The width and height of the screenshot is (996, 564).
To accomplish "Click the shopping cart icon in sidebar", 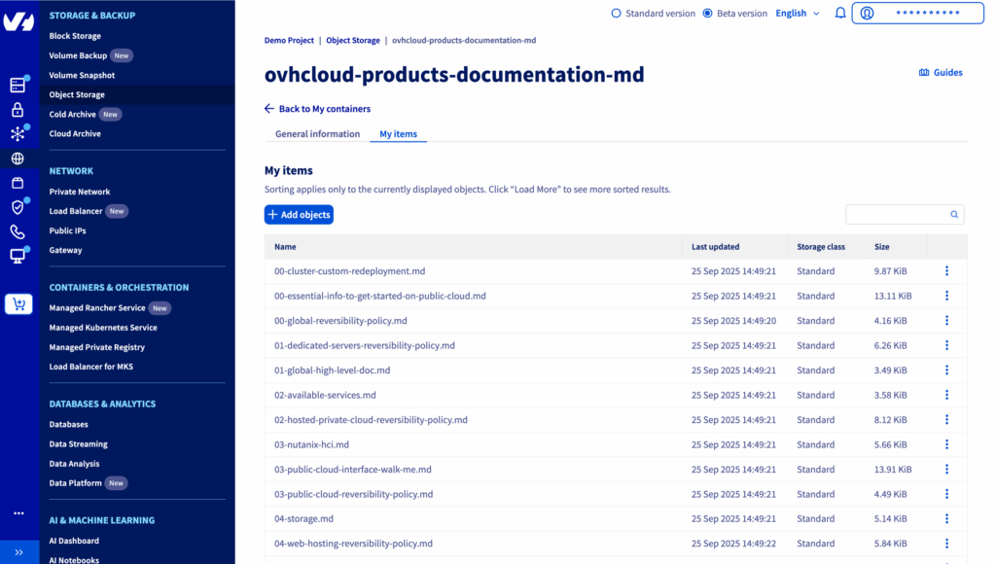I will pyautogui.click(x=18, y=304).
